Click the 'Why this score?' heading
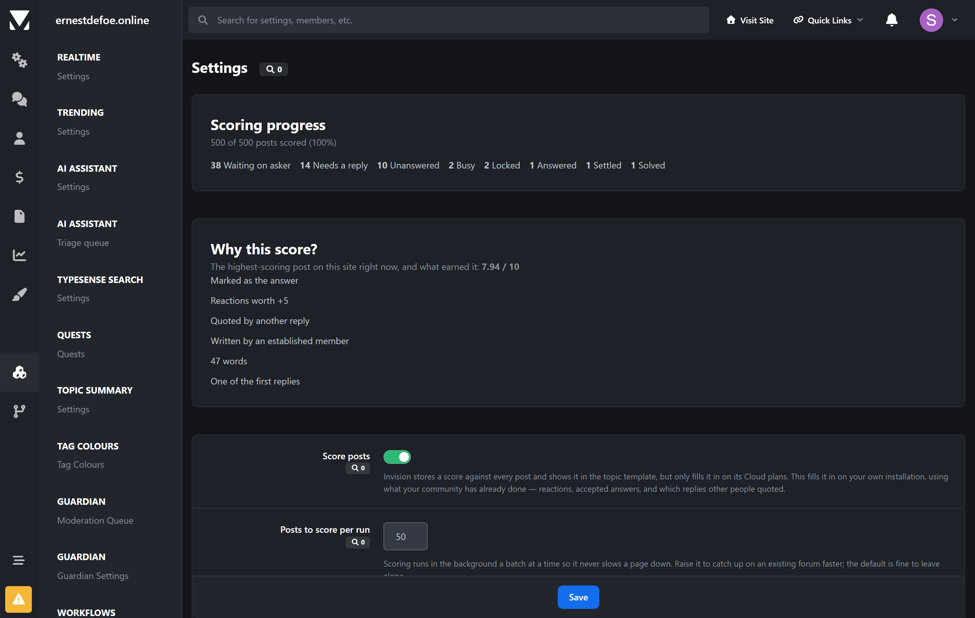The image size is (975, 618). coord(264,249)
